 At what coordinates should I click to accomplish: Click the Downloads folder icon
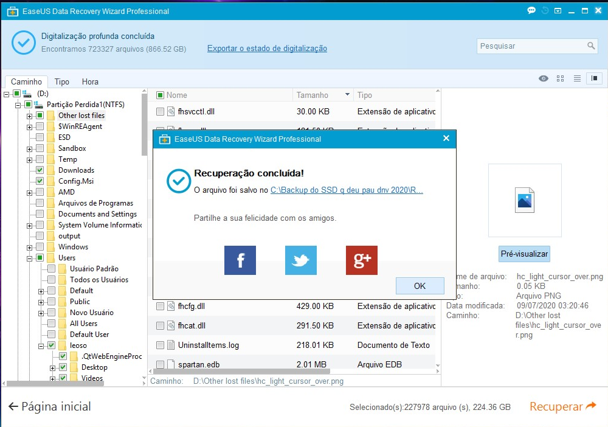(x=51, y=170)
